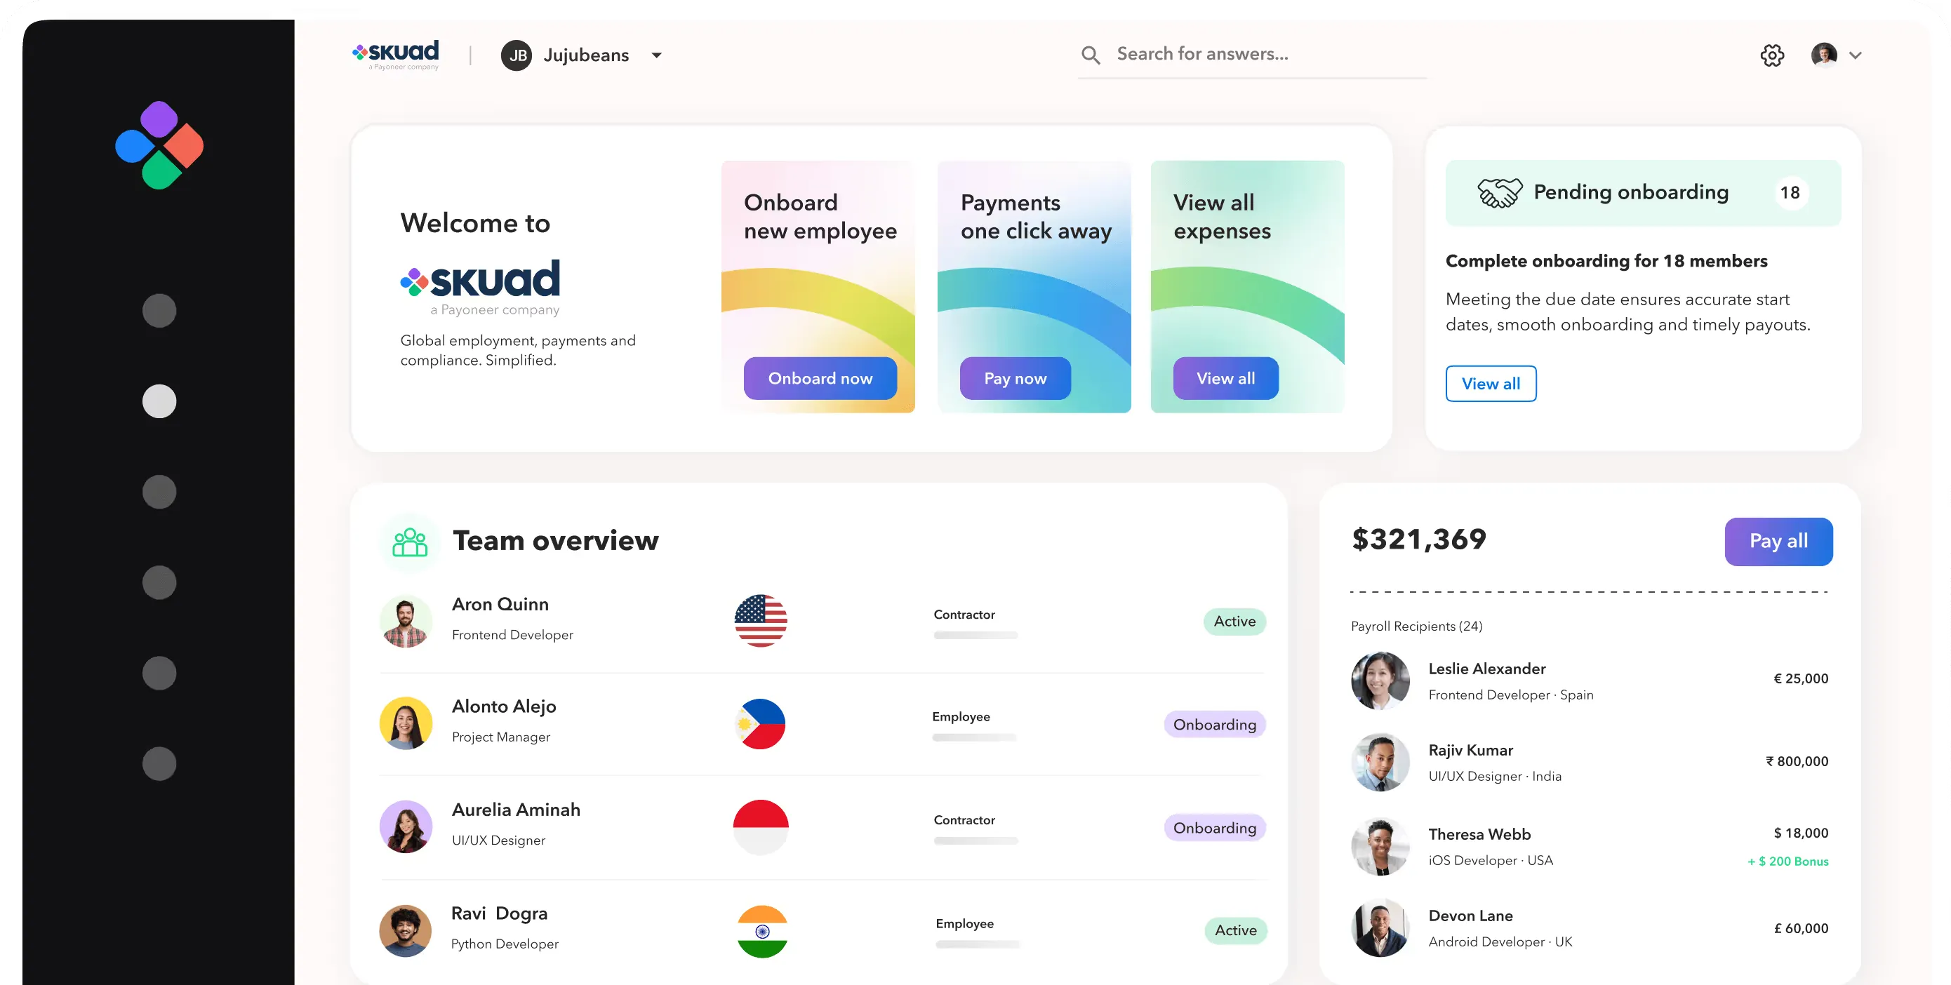The width and height of the screenshot is (1951, 985).
Task: Click the Pay all button
Action: click(1778, 542)
